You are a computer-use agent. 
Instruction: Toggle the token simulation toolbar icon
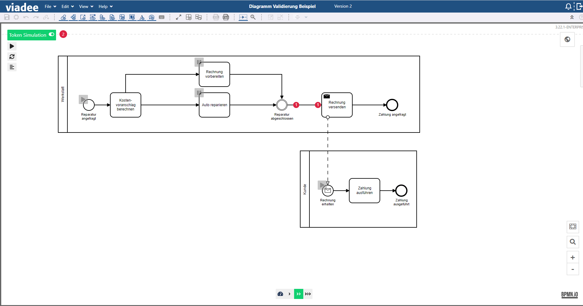(243, 17)
